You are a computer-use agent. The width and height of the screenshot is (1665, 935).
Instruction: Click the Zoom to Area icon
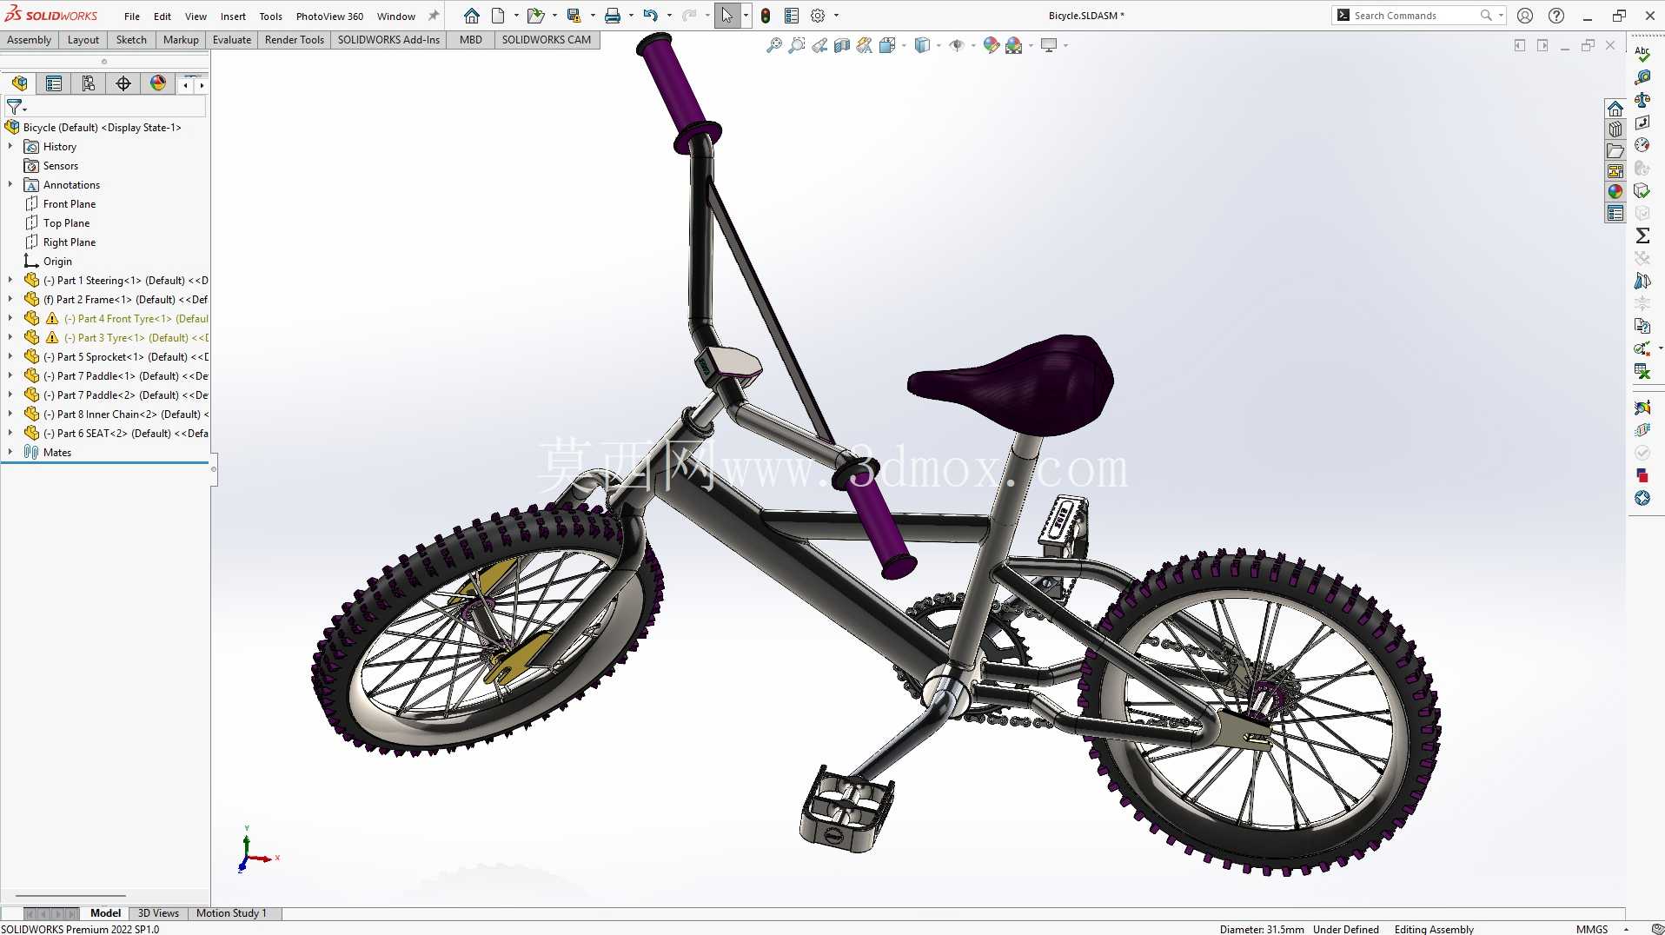click(x=796, y=45)
